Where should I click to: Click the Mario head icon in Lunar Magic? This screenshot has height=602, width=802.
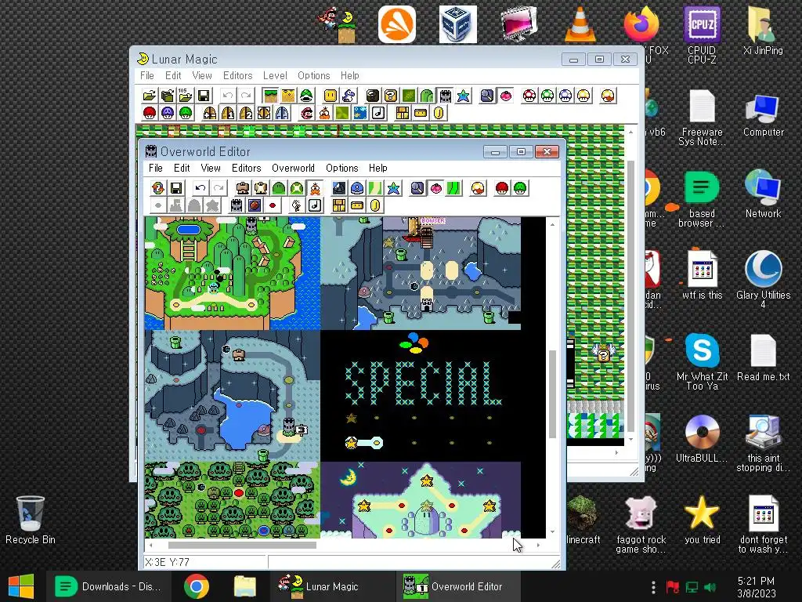click(x=306, y=113)
